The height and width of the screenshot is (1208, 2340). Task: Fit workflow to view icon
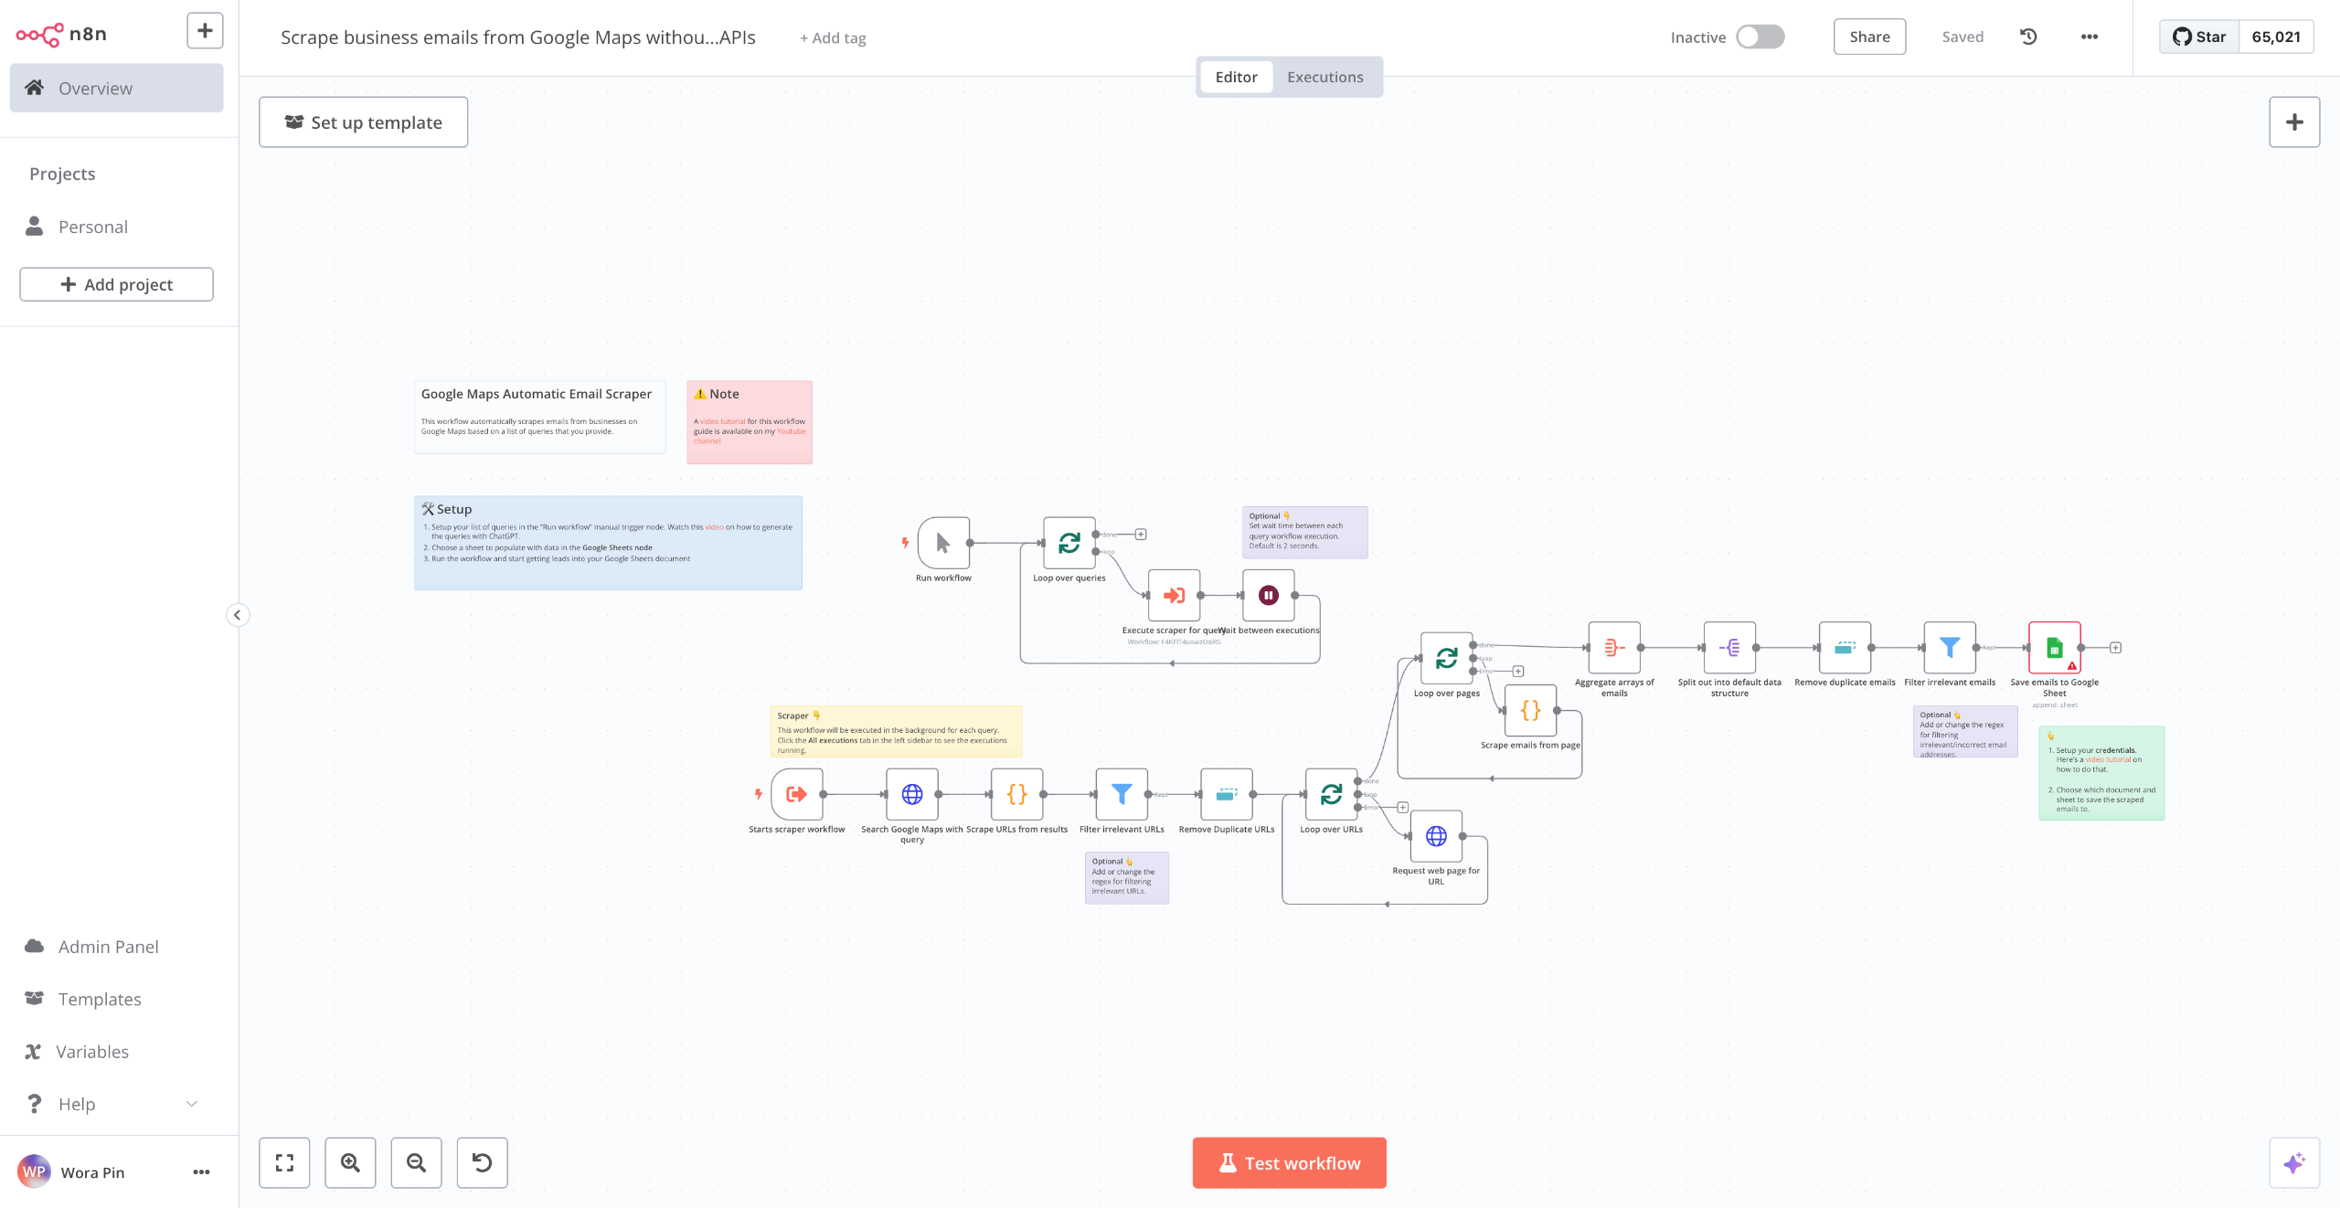(x=284, y=1162)
